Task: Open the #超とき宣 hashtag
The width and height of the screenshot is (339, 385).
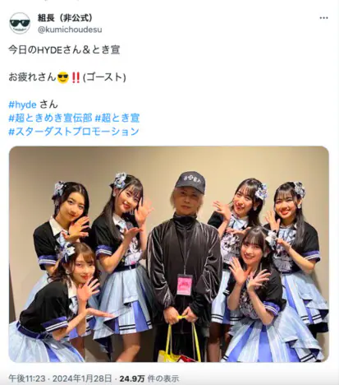Action: [x=117, y=118]
